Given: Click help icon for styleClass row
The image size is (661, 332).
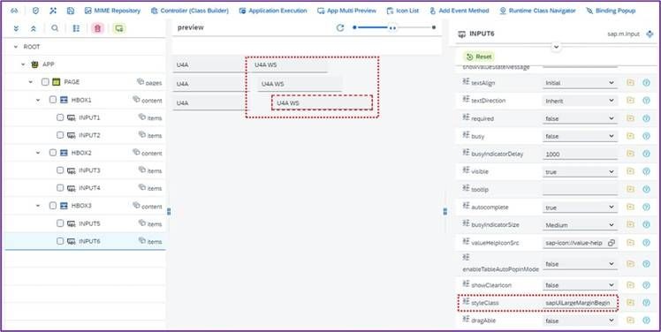Looking at the screenshot, I should point(646,303).
